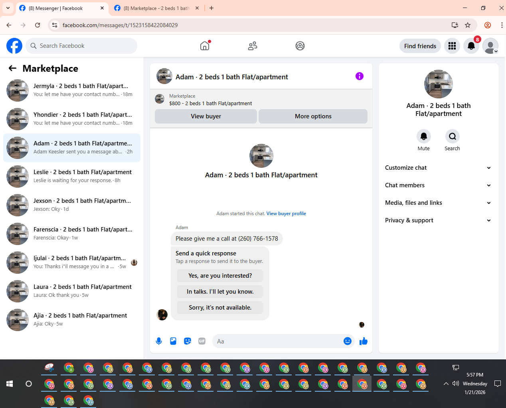Open the Chrome tab search dropdown
The width and height of the screenshot is (506, 408).
[8, 8]
